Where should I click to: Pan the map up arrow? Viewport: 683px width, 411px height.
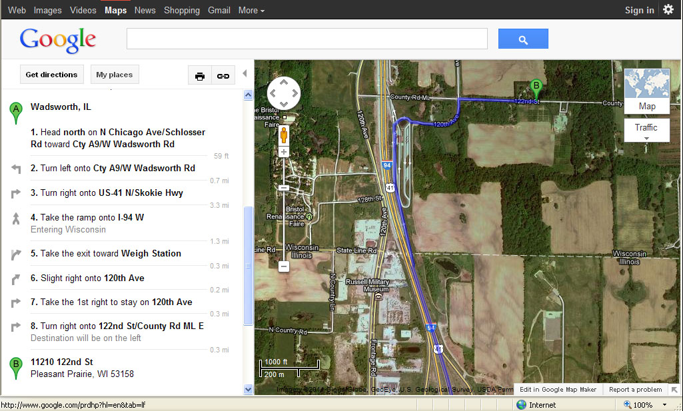(284, 83)
